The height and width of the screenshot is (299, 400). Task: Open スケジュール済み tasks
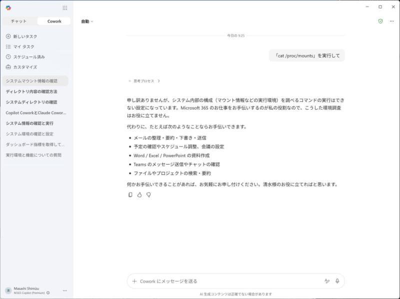pyautogui.click(x=29, y=57)
